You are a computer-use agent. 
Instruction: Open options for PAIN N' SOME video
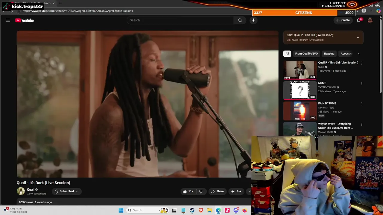click(362, 104)
